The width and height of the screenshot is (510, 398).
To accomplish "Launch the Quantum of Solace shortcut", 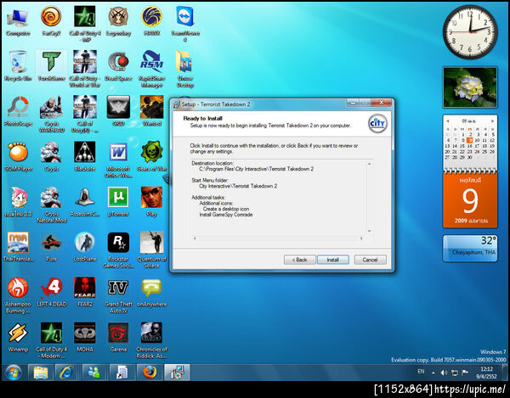I will tap(152, 250).
